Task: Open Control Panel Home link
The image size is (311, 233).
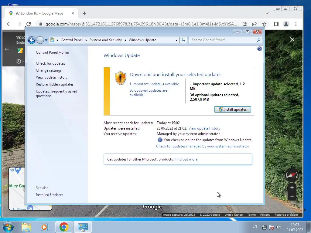Action: coord(52,52)
